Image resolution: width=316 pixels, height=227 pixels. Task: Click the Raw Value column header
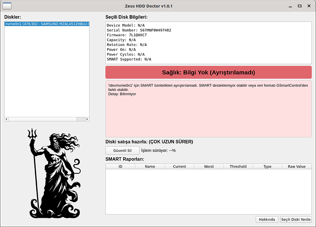coord(297,166)
